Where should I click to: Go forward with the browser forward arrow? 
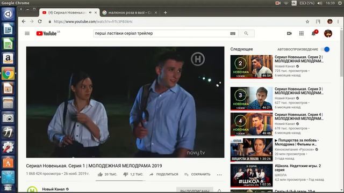coord(32,21)
